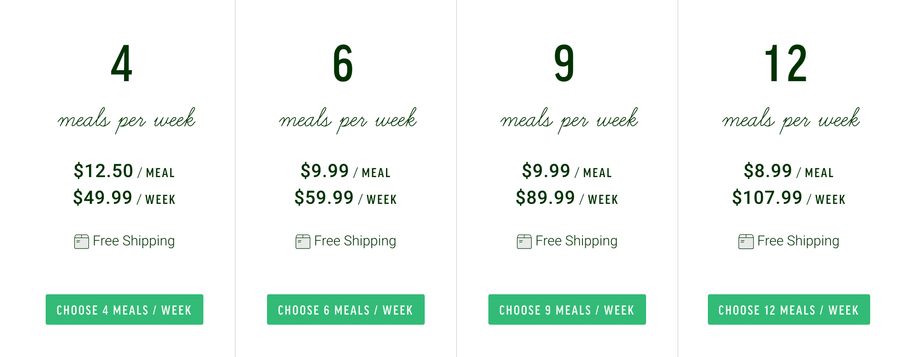Click the $89.99 / week price
This screenshot has width=914, height=357.
[567, 198]
